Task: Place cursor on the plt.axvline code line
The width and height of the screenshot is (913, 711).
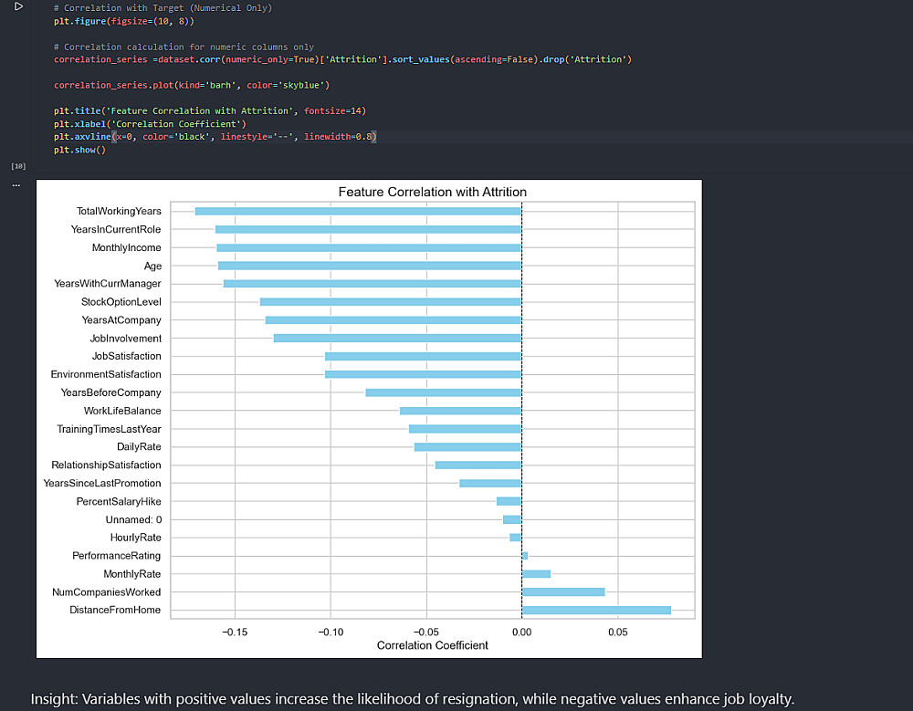Action: point(215,137)
